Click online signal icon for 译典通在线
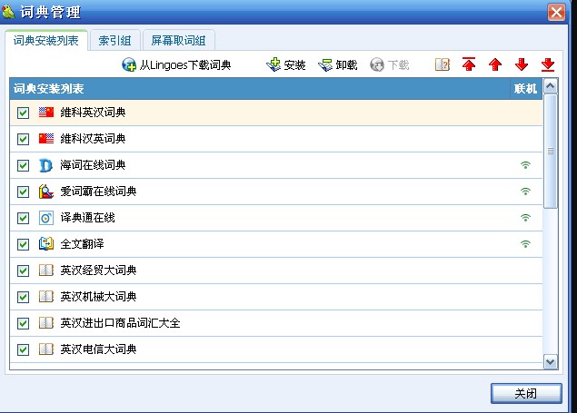This screenshot has height=413, width=577. 525,218
